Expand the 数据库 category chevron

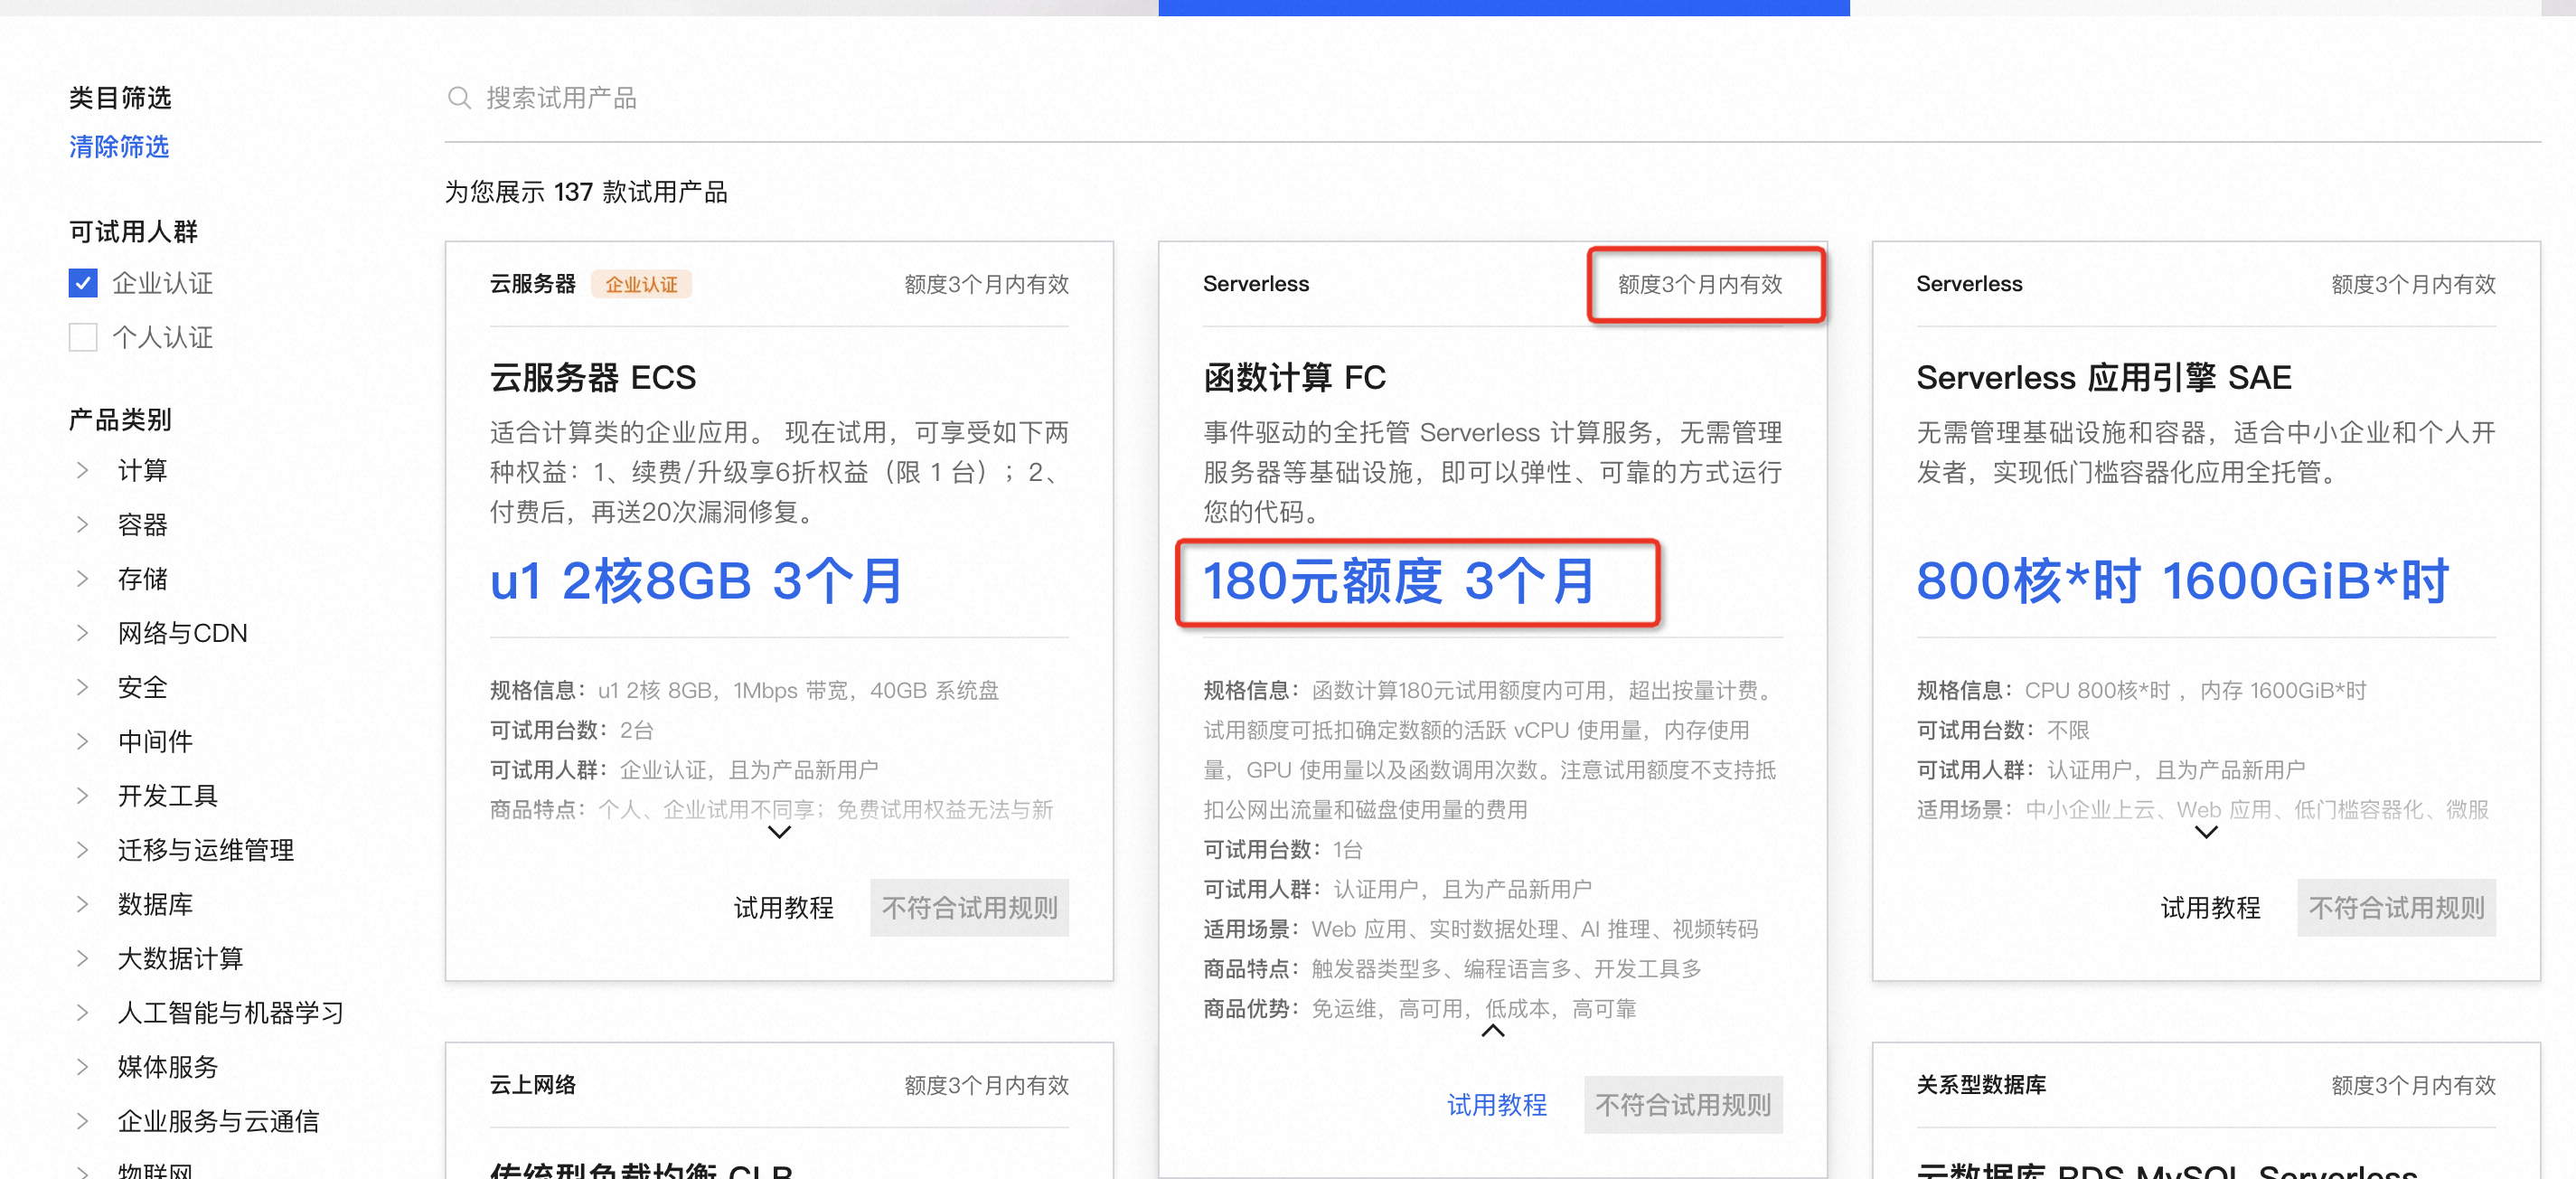83,904
